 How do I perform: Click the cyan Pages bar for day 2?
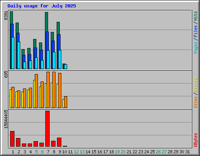[19, 55]
